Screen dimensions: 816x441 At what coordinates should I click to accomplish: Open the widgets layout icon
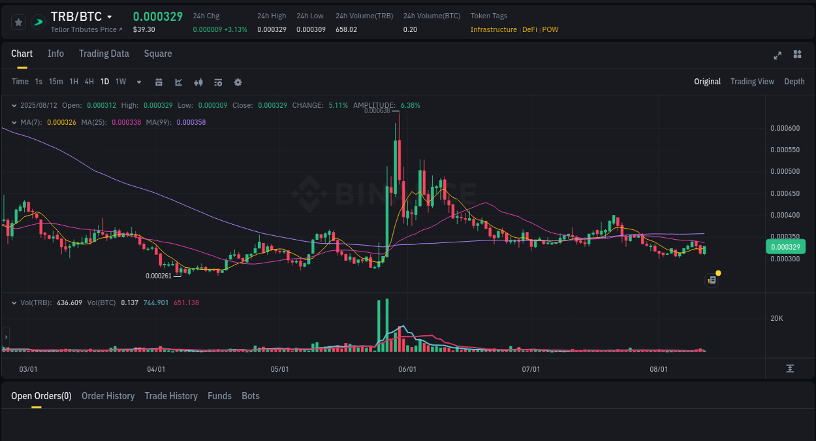[797, 56]
